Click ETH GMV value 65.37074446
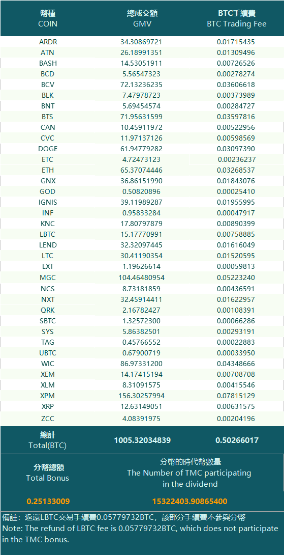Screen dimensions: 284x555 [141, 170]
